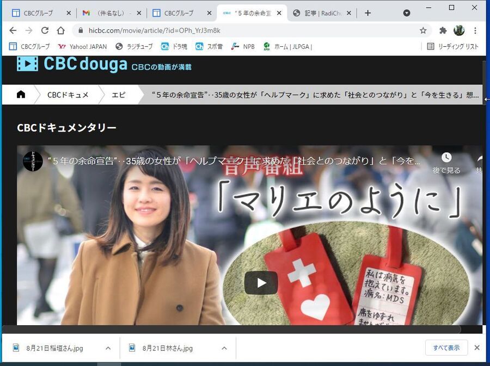
Task: Open the Chrome extensions puzzle icon
Action: pyautogui.click(x=443, y=30)
